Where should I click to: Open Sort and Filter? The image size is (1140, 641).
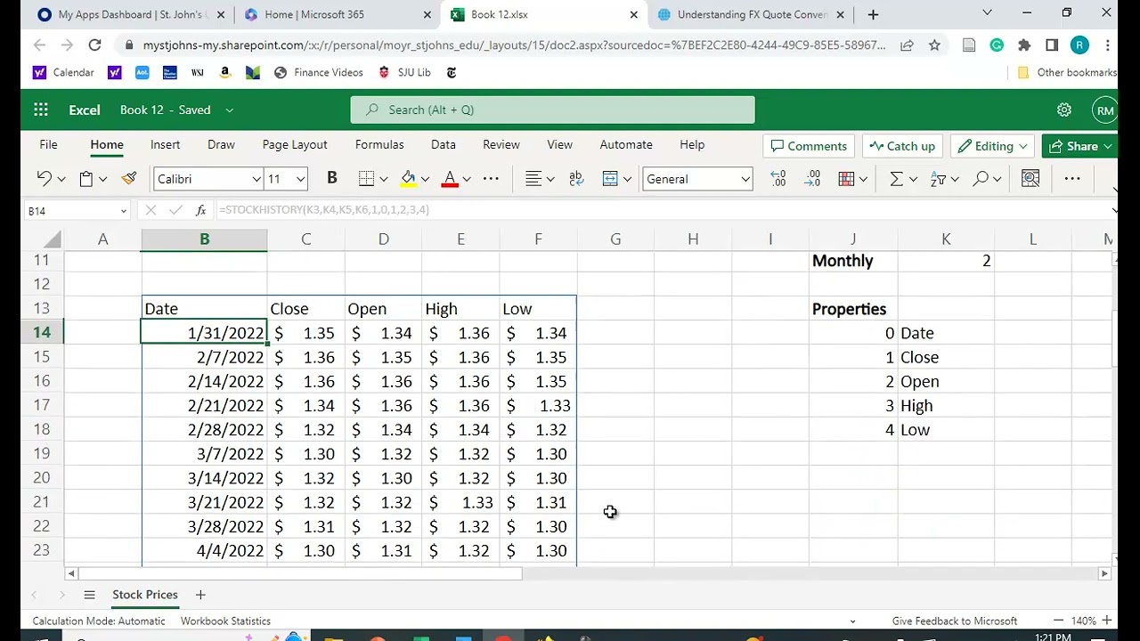[x=938, y=179]
